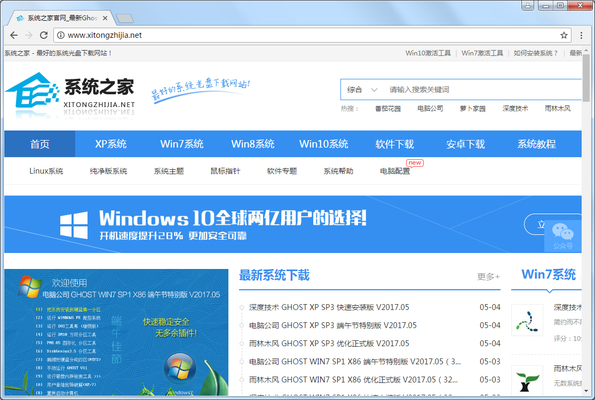
Task: Click the Windows 10 promotional banner
Action: 293,224
